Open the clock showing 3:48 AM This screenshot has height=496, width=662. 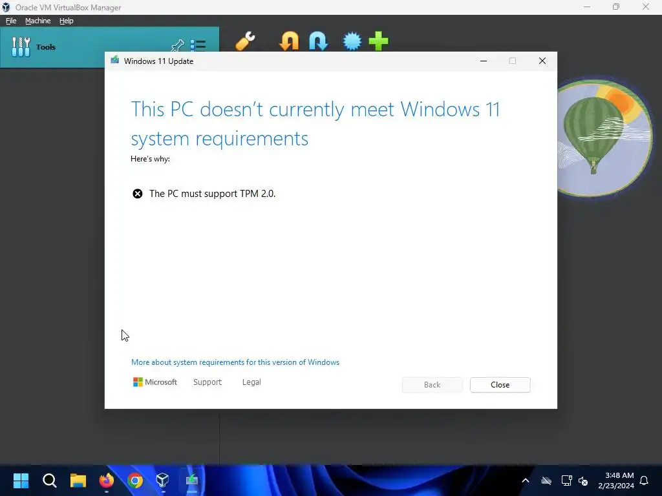[616, 480]
